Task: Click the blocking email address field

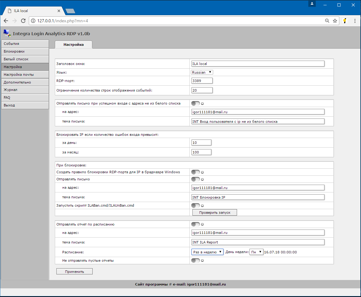Action: coord(258,187)
